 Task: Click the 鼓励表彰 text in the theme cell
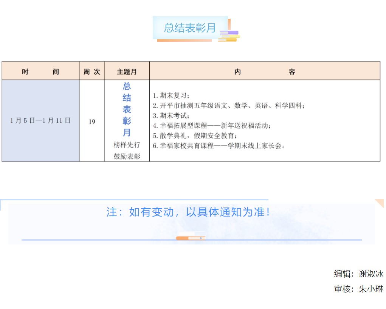click(127, 156)
